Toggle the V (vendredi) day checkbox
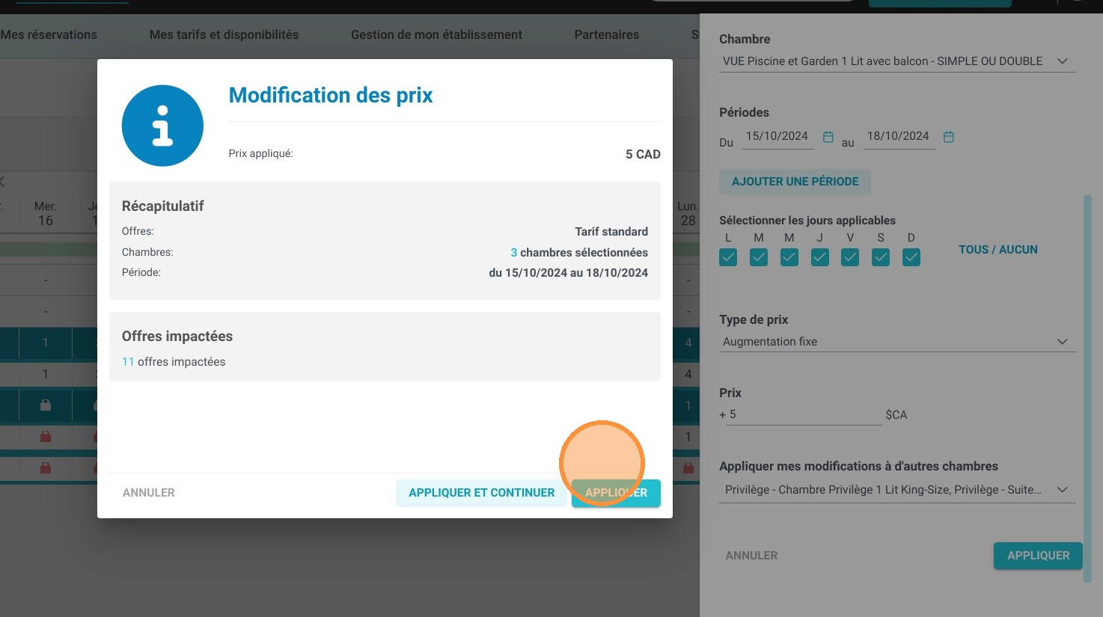Viewport: 1103px width, 617px height. 850,257
